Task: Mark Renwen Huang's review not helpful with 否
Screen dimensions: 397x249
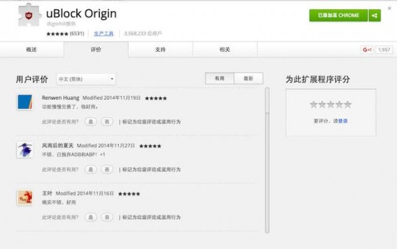Action: [107, 122]
